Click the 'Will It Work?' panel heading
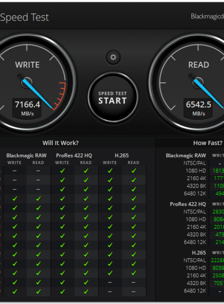This screenshot has height=304, width=224. 61,143
